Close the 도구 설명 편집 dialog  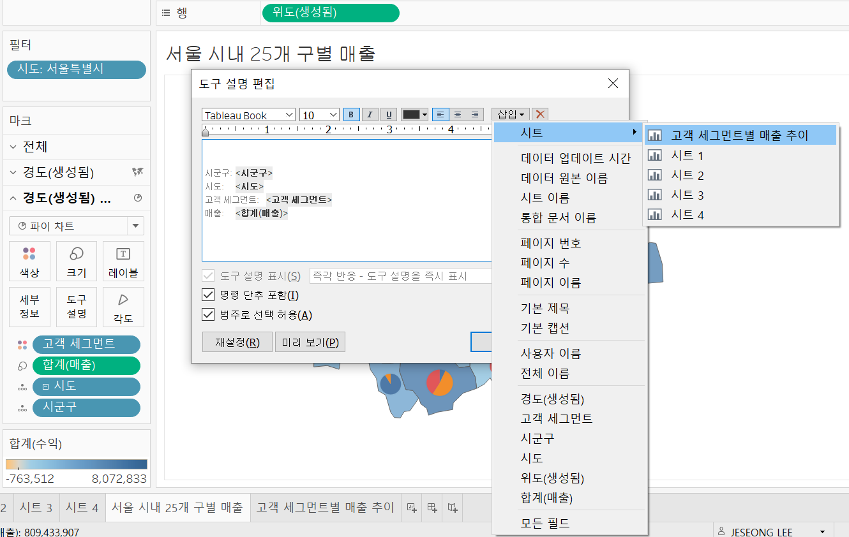click(x=613, y=84)
